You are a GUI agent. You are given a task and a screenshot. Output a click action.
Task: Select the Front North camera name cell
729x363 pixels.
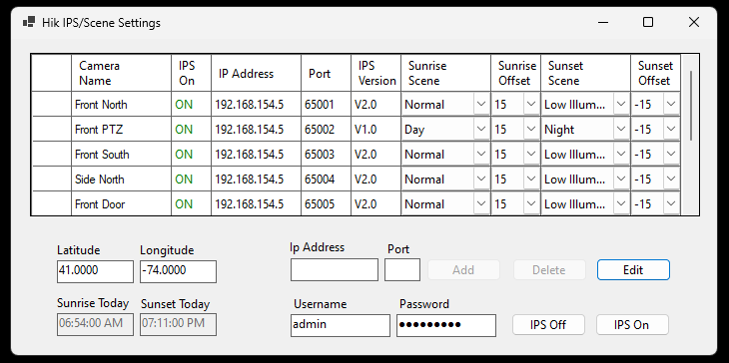point(122,105)
